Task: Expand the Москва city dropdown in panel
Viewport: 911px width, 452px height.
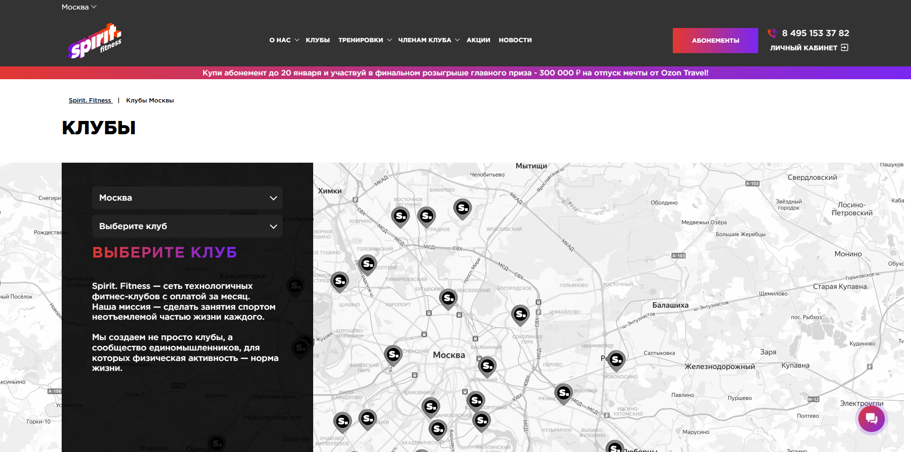Action: pos(187,198)
